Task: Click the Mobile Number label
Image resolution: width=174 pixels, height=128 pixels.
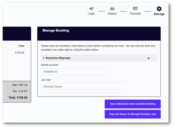Action: (x=50, y=65)
